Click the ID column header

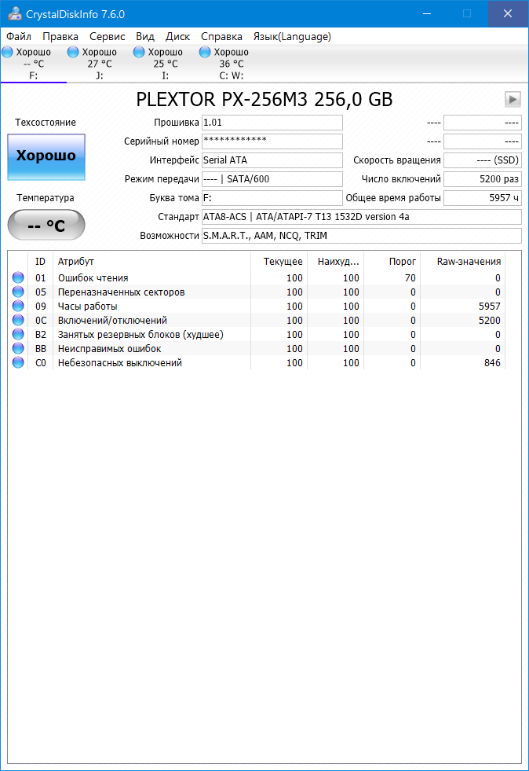point(40,262)
